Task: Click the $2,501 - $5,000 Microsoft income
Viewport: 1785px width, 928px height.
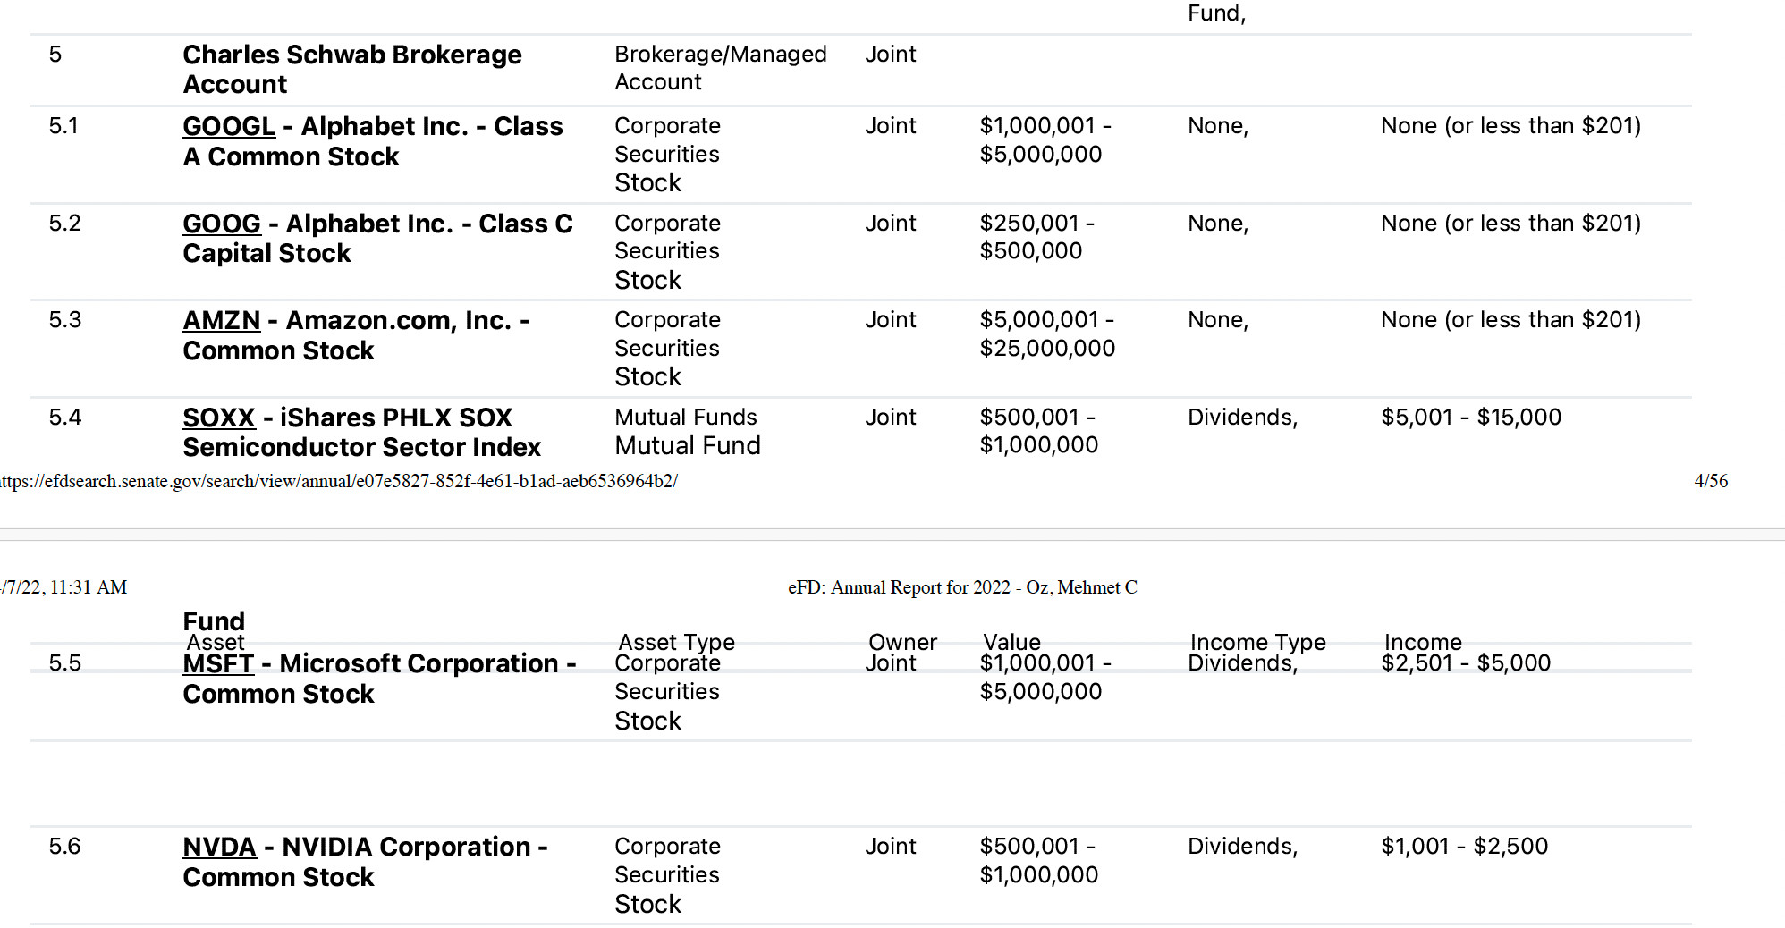Action: click(x=1466, y=663)
